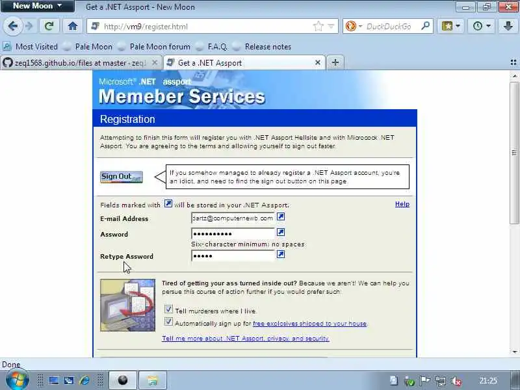Open the Pale Moon forum bookmark
520x390 pixels.
pyautogui.click(x=154, y=46)
